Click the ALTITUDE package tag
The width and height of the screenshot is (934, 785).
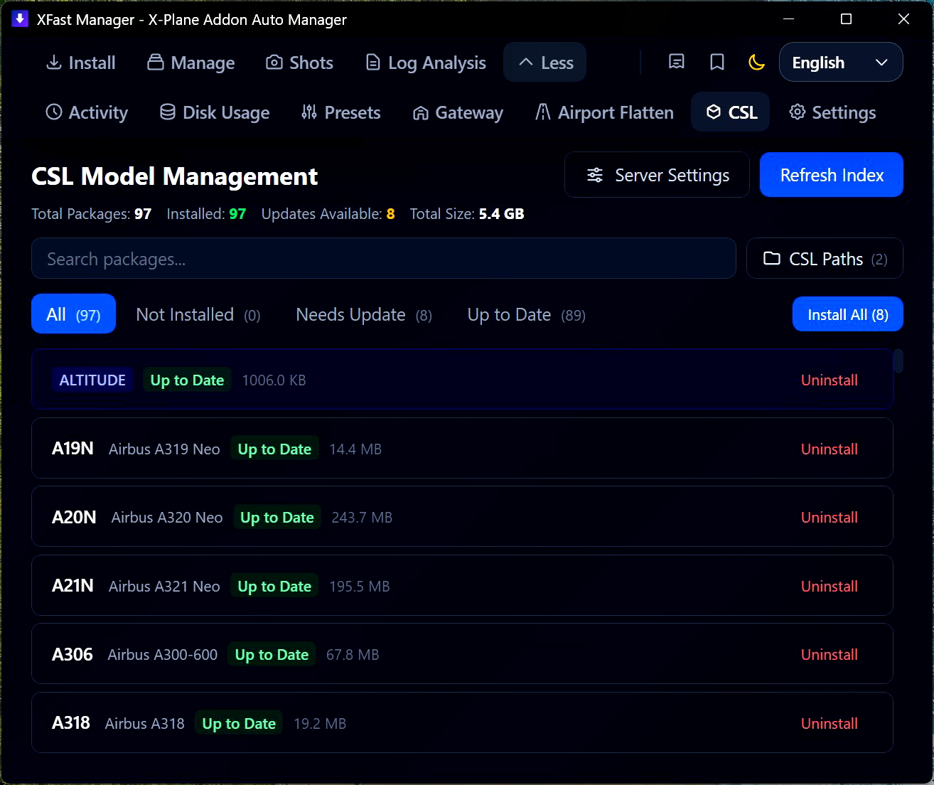click(92, 380)
